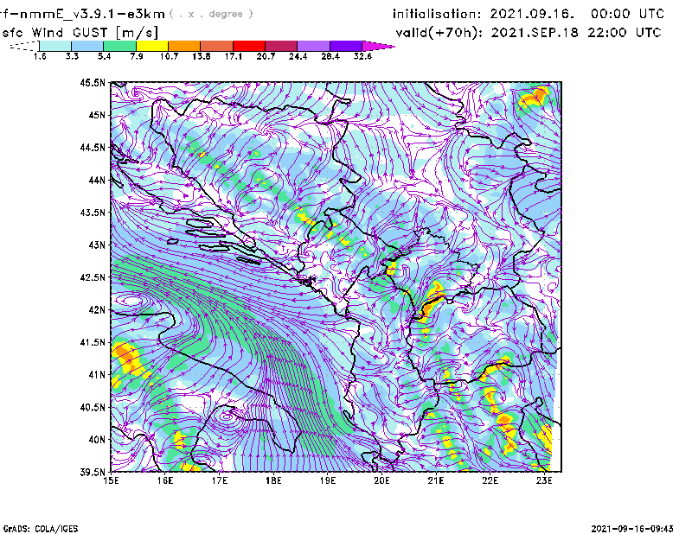Click the 21E longitude label
The image size is (692, 534).
(436, 480)
